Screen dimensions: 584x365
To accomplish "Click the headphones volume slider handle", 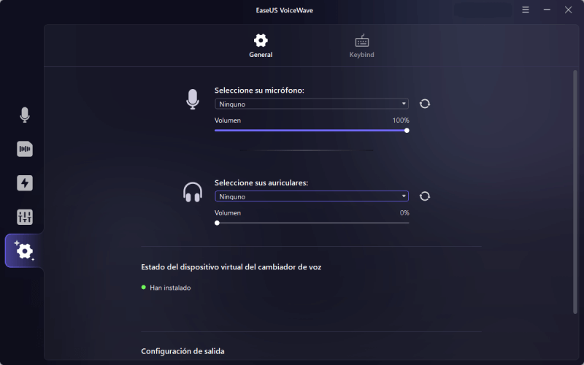I will click(x=217, y=223).
